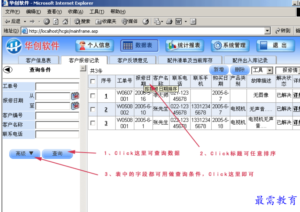
Task: Open 数据表 navigation button
Action: click(x=139, y=46)
